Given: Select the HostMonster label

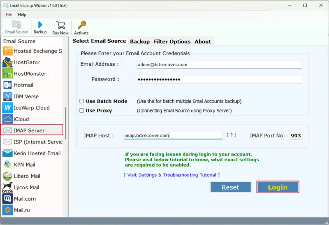Looking at the screenshot, I should tap(30, 74).
